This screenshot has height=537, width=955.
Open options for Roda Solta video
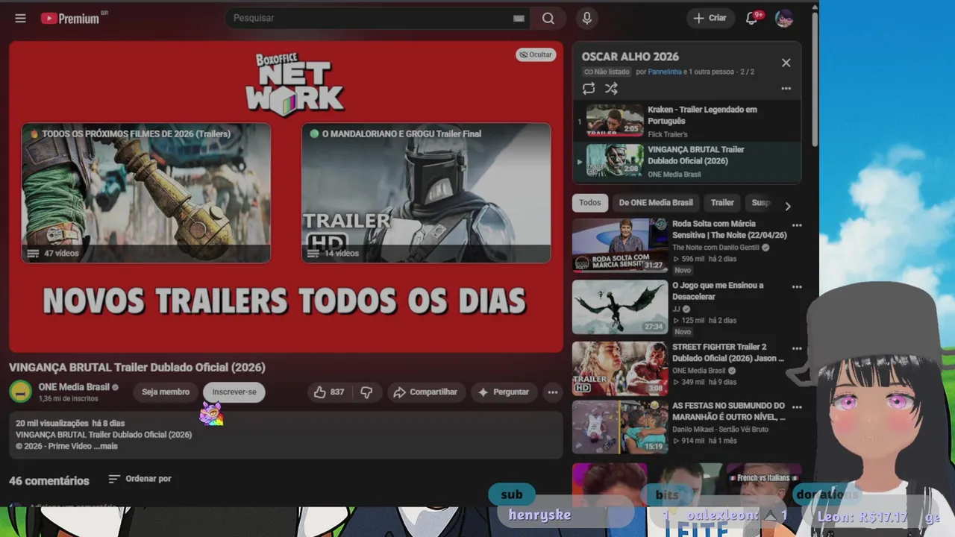pos(797,225)
